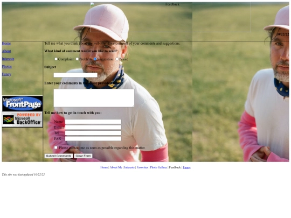Image resolution: width=291 pixels, height=218 pixels.
Task: Click the Clear Form button
Action: pos(83,156)
